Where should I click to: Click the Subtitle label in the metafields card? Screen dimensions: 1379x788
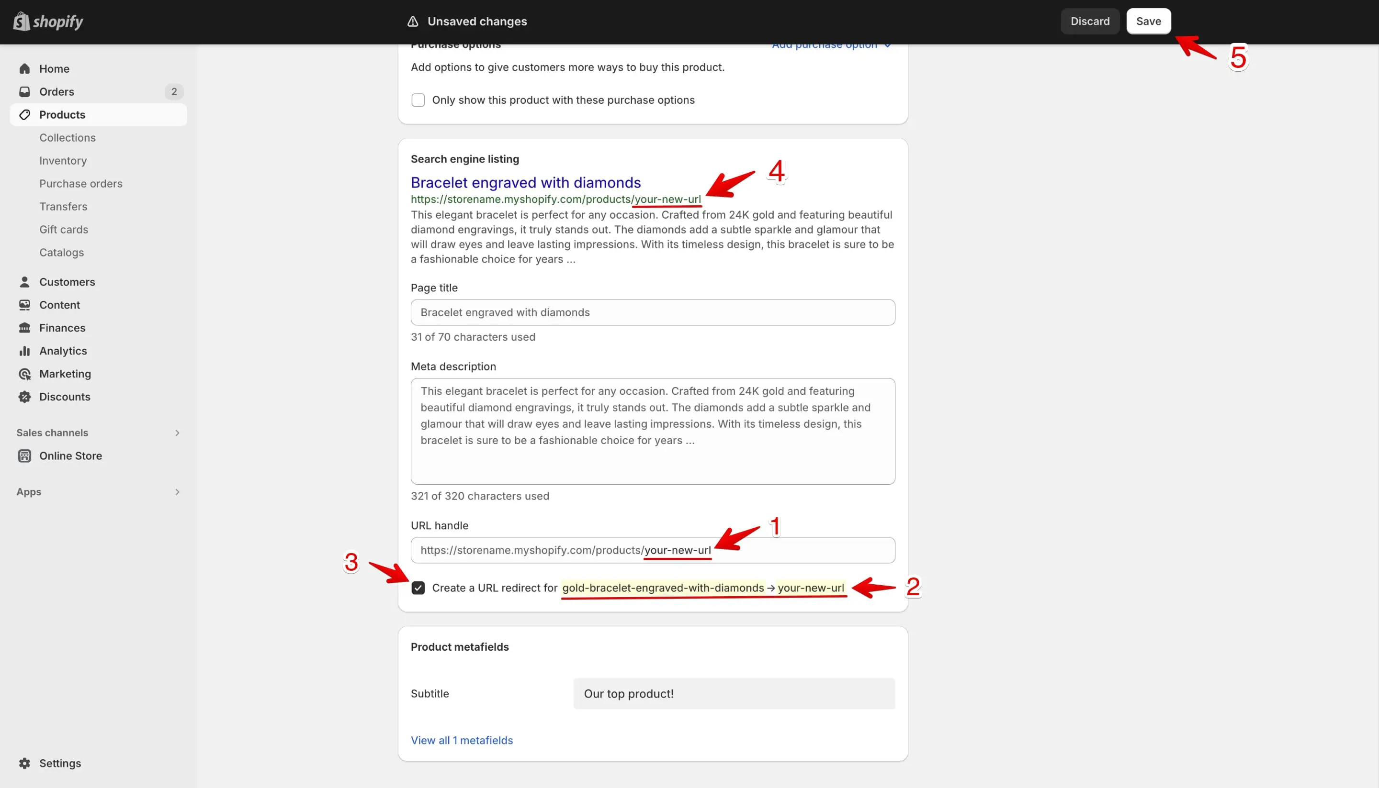(x=430, y=694)
